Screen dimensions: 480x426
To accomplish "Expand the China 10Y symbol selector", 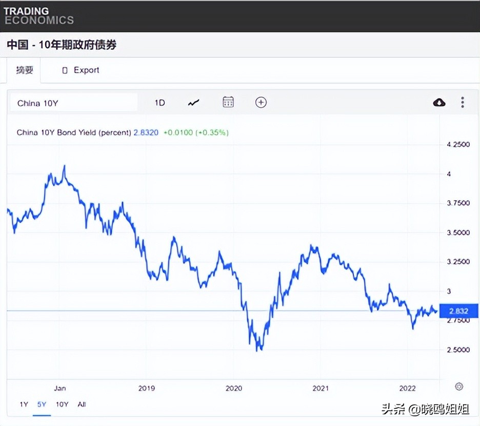I will (73, 103).
